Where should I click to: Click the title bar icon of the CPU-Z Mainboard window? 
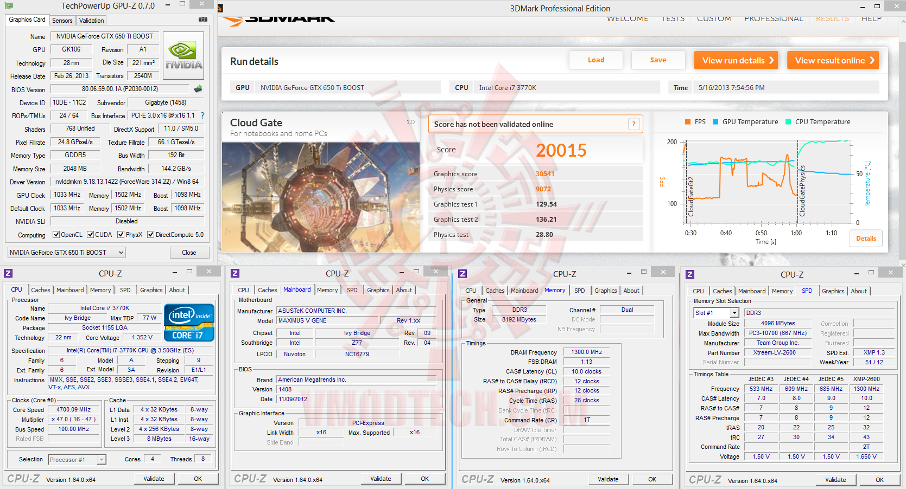click(x=235, y=273)
